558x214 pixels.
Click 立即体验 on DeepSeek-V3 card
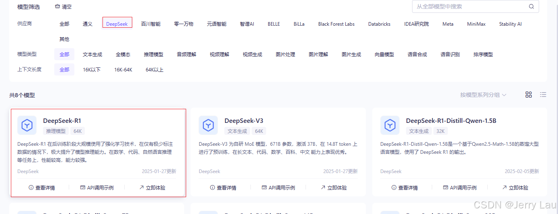334,188
